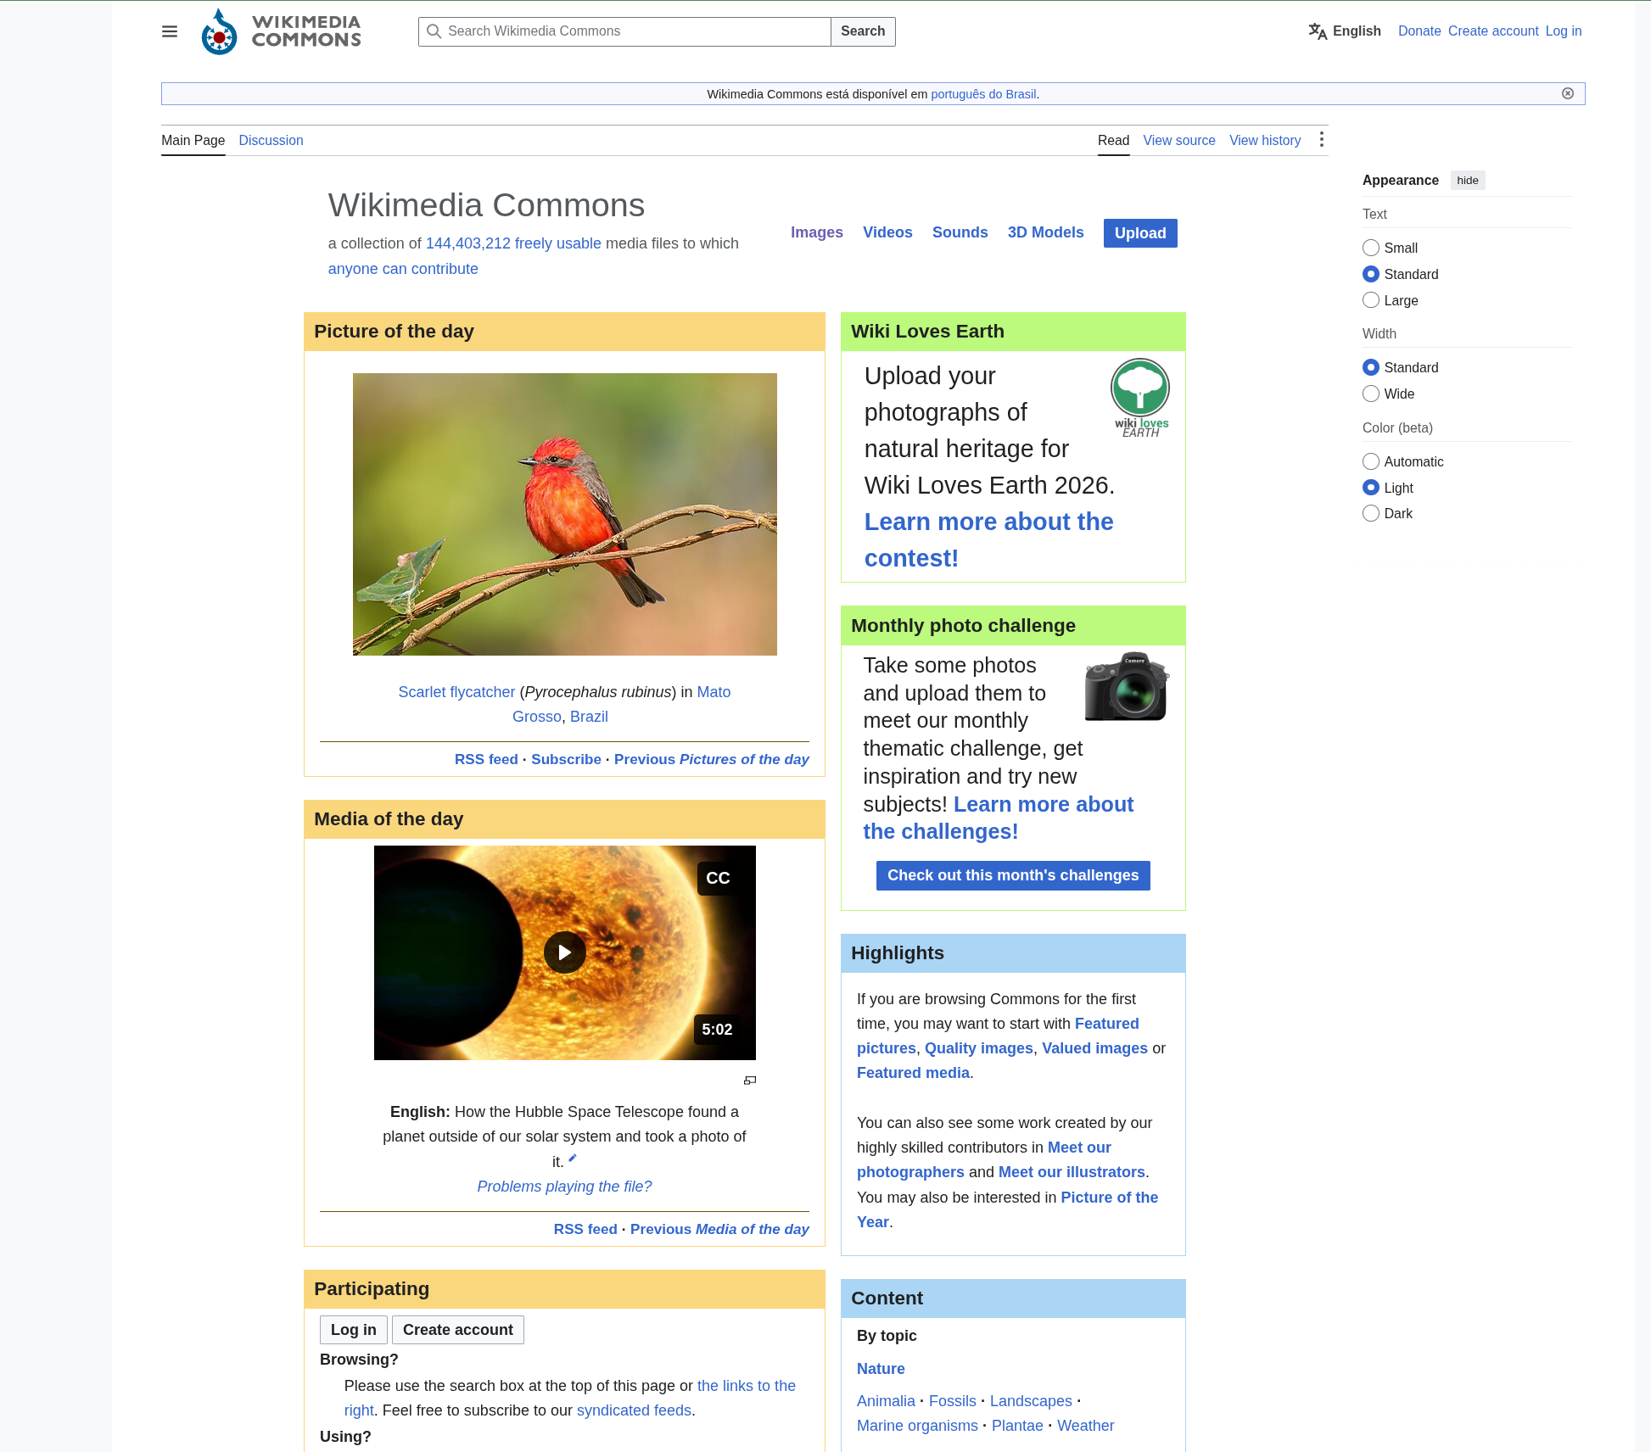Click the Wiki Loves Earth tree logo
This screenshot has width=1651, height=1452.
1140,398
